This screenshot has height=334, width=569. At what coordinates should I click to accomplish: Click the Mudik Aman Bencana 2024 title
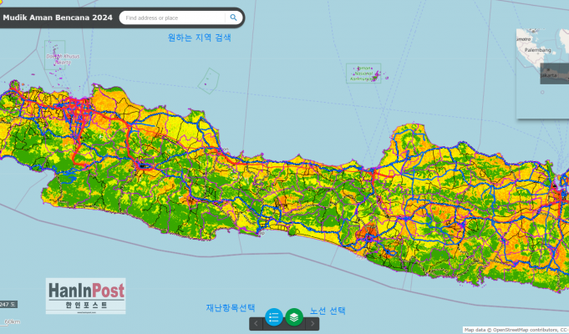click(55, 17)
